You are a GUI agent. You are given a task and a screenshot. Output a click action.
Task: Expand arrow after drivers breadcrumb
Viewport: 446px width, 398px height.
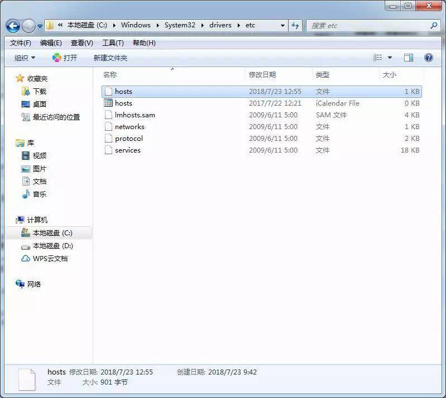tap(239, 25)
